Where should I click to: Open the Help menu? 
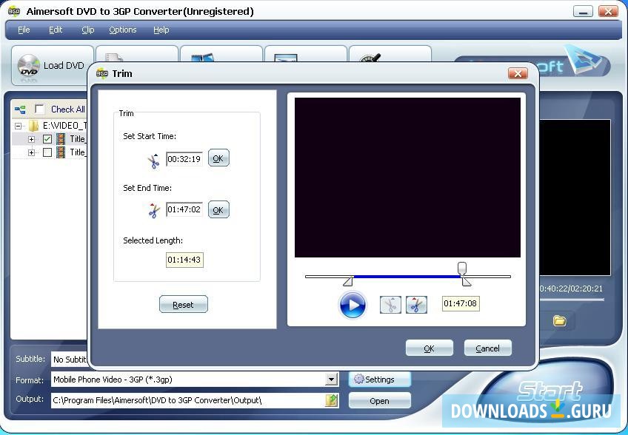point(161,30)
